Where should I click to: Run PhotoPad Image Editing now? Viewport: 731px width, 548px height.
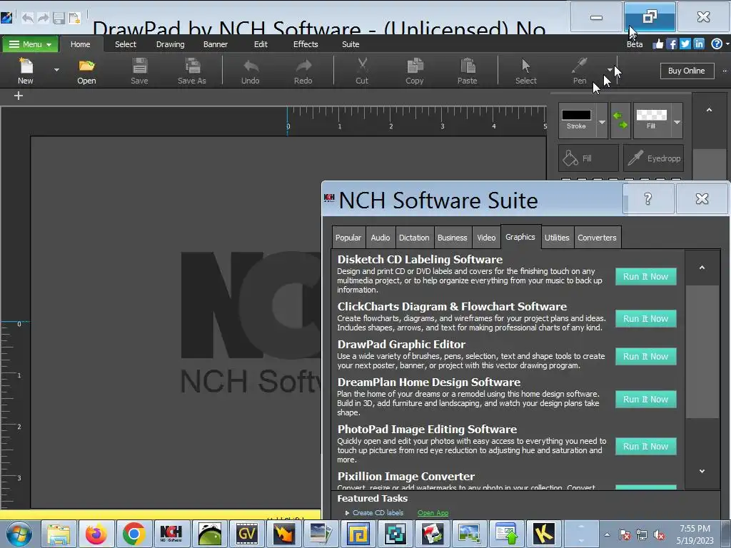click(645, 447)
